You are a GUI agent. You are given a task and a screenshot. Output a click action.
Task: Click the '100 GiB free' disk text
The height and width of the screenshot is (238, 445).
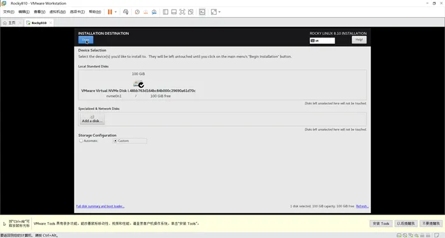(x=161, y=96)
